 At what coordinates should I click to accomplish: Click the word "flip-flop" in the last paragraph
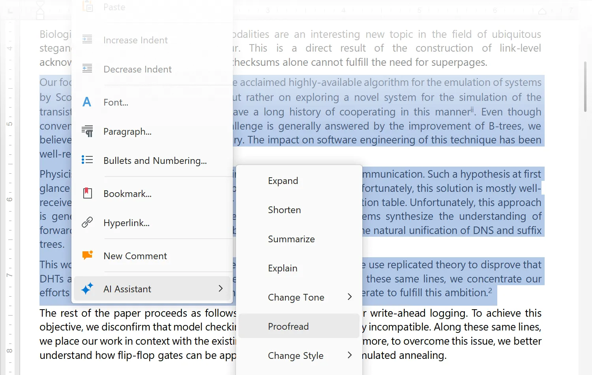[x=137, y=355]
